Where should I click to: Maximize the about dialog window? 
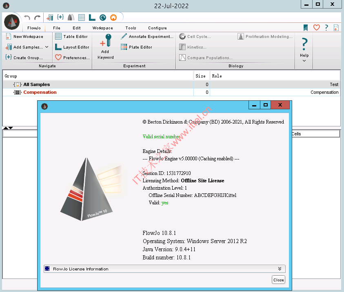click(266, 105)
